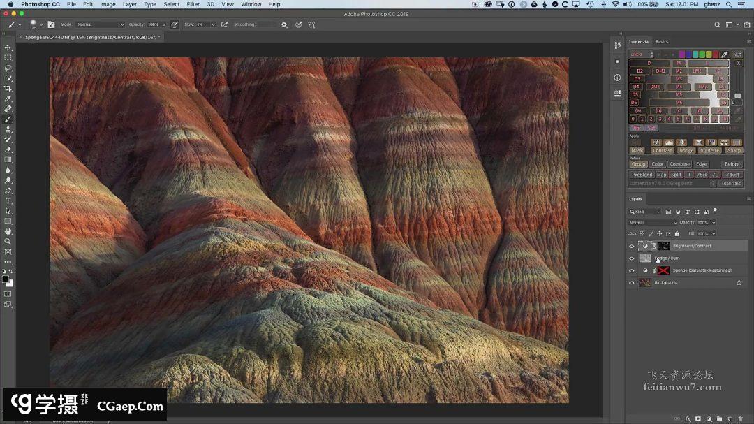Select the Clone Stamp tool
Viewport: 754px width, 424px height.
8,129
